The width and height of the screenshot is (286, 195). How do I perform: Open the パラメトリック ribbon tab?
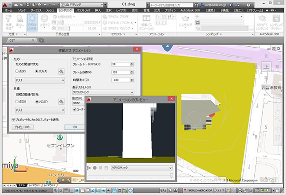[x=83, y=10]
